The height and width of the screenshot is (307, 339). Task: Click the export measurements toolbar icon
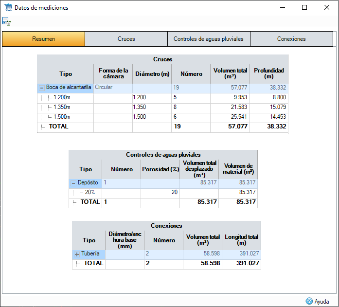click(6, 21)
